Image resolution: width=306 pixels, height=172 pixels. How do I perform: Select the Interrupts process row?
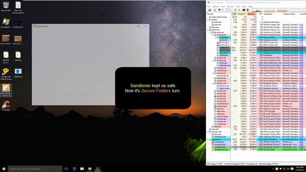coord(256,22)
